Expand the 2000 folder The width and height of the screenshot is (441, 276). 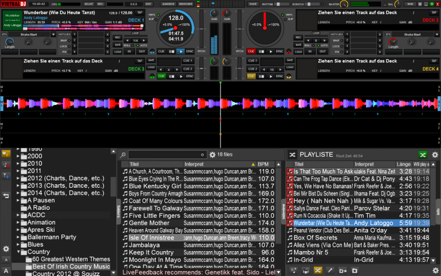(18, 156)
